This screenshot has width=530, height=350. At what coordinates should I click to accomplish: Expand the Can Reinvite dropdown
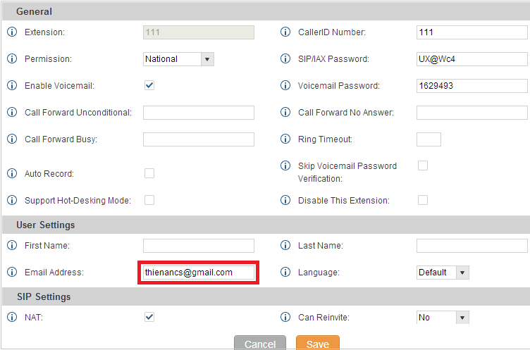pos(443,318)
